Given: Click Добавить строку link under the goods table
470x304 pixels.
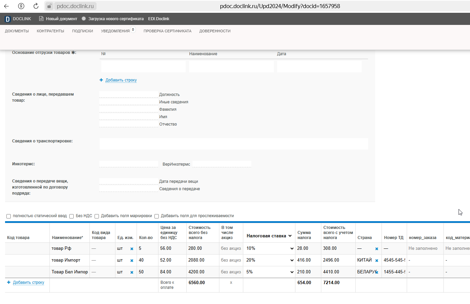Looking at the screenshot, I should click(29, 282).
